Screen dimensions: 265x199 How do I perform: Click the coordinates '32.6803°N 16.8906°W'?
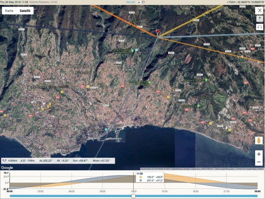pos(251,2)
